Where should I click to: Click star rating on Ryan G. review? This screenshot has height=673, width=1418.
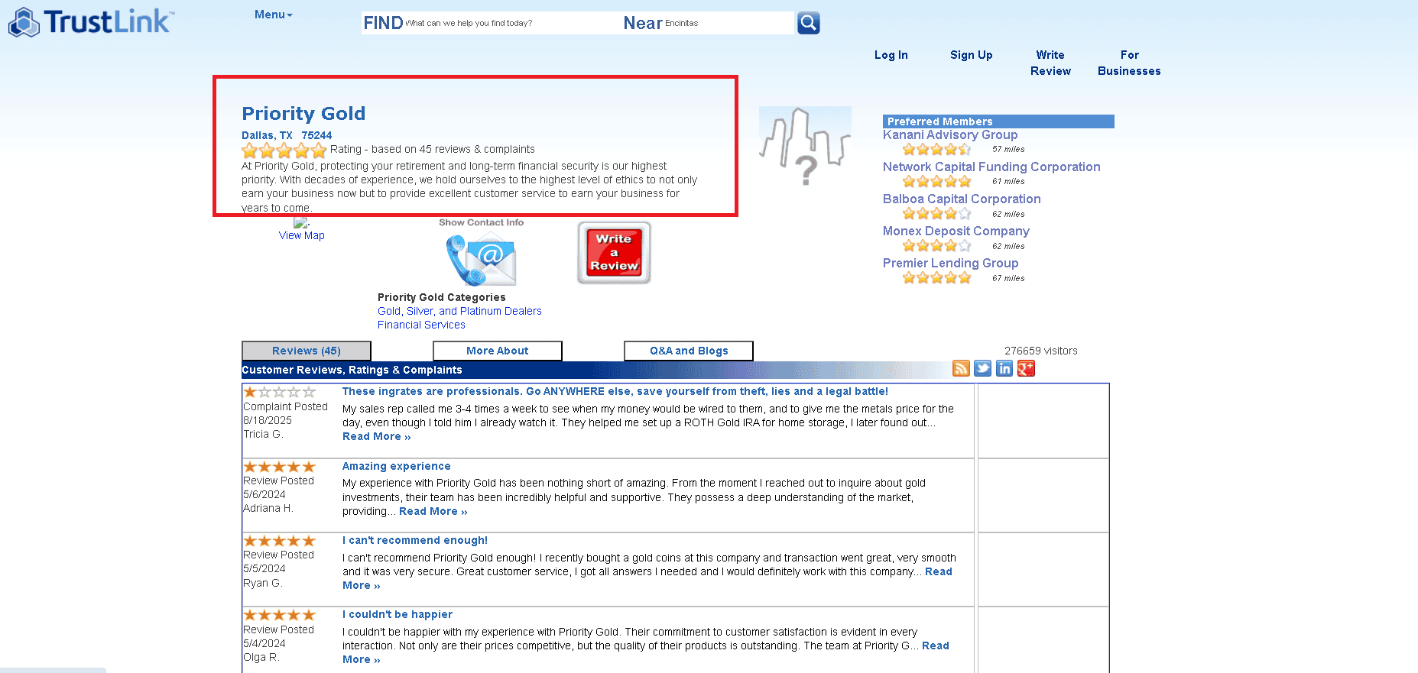tap(279, 541)
